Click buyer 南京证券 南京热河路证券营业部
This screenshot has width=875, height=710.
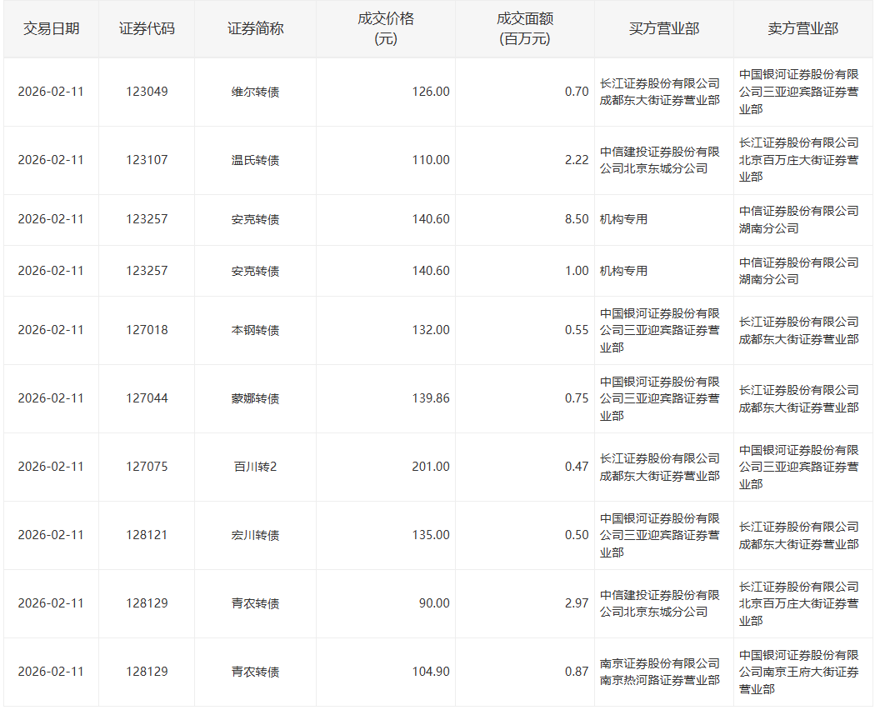tap(660, 672)
